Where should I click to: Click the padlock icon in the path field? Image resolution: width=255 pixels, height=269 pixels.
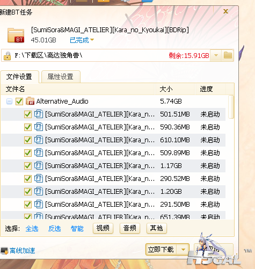7,56
